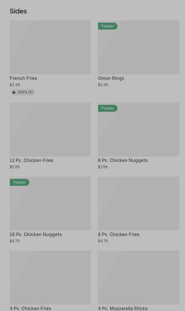Click the Sides section heading

click(x=18, y=11)
